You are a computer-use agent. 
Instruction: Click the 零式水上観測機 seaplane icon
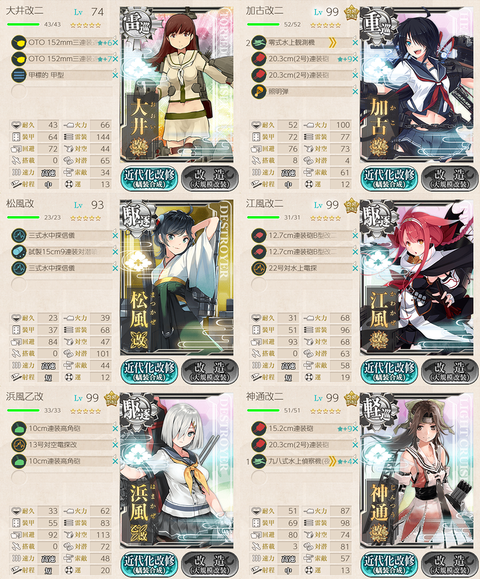[259, 42]
